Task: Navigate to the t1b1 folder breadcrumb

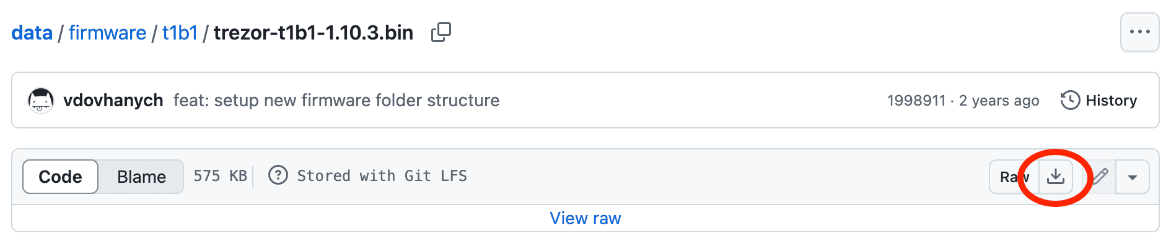Action: click(180, 32)
